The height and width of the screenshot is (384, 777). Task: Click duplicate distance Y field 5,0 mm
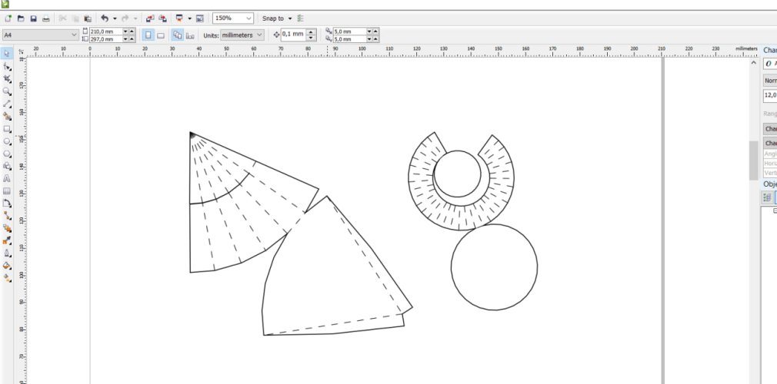tap(349, 38)
